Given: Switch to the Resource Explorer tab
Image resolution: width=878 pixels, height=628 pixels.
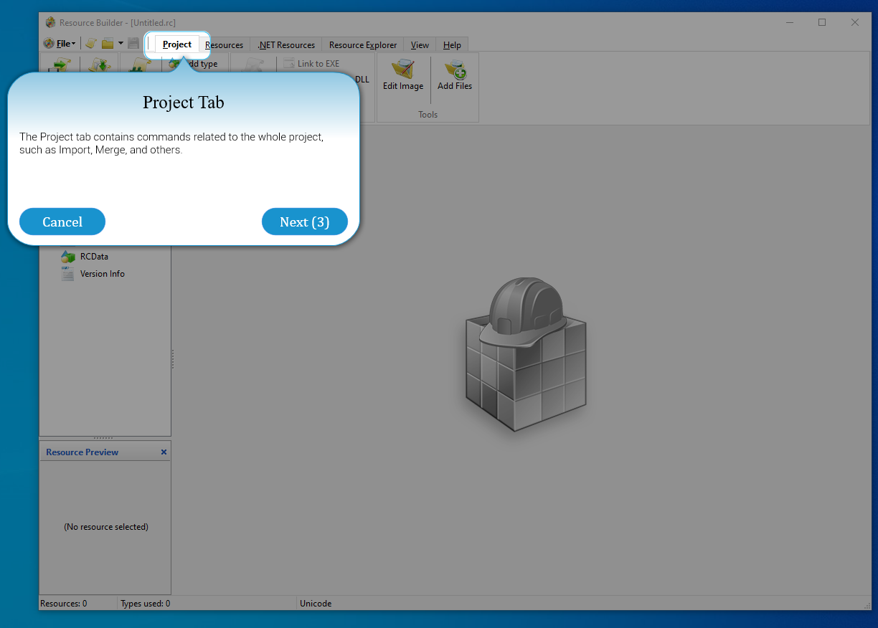Looking at the screenshot, I should coord(362,45).
